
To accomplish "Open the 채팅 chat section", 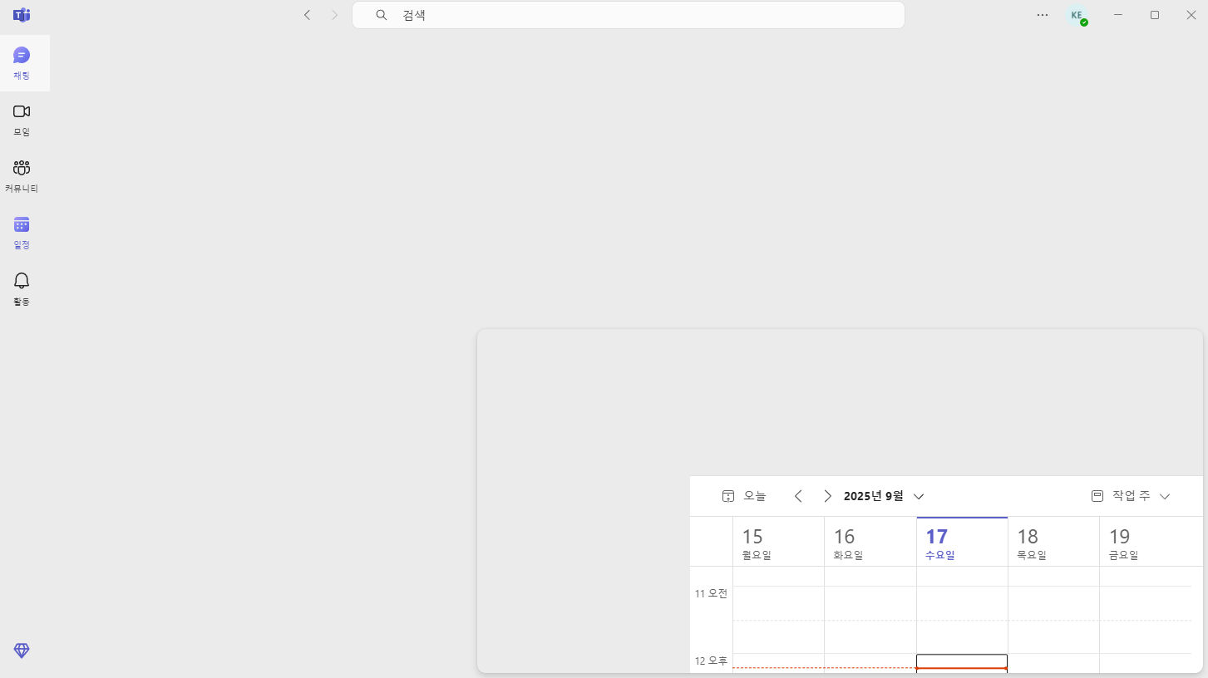I will [x=22, y=63].
